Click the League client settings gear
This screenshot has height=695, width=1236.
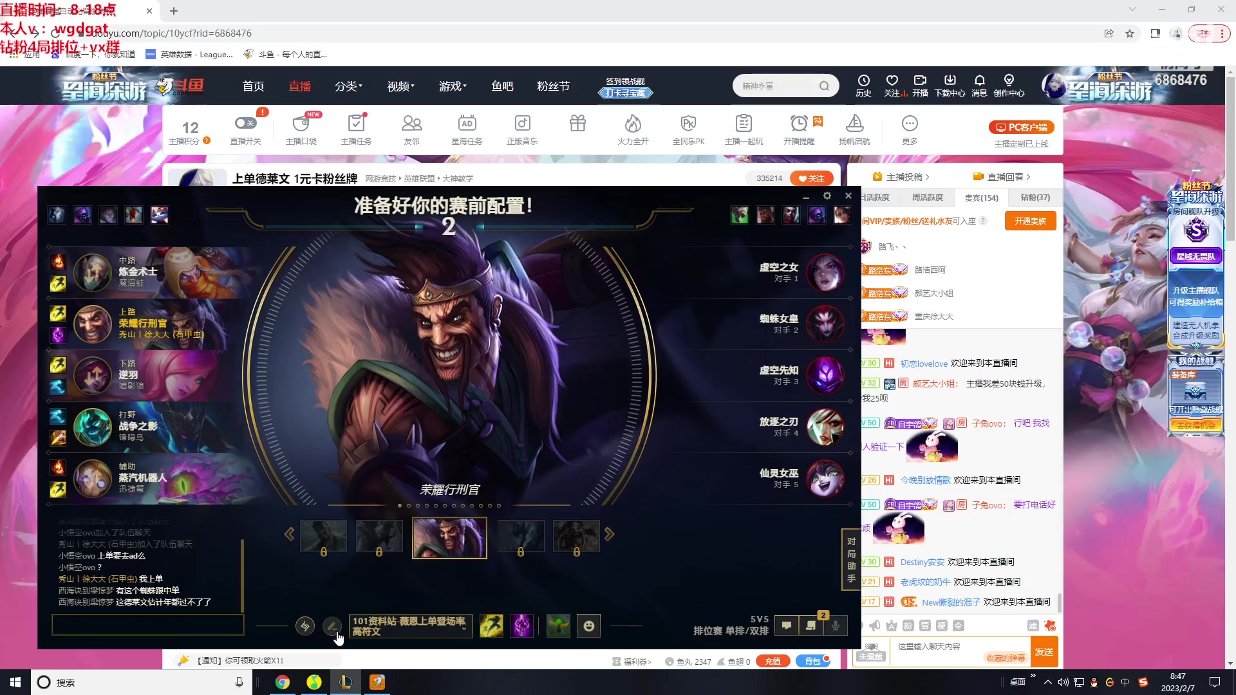click(827, 196)
